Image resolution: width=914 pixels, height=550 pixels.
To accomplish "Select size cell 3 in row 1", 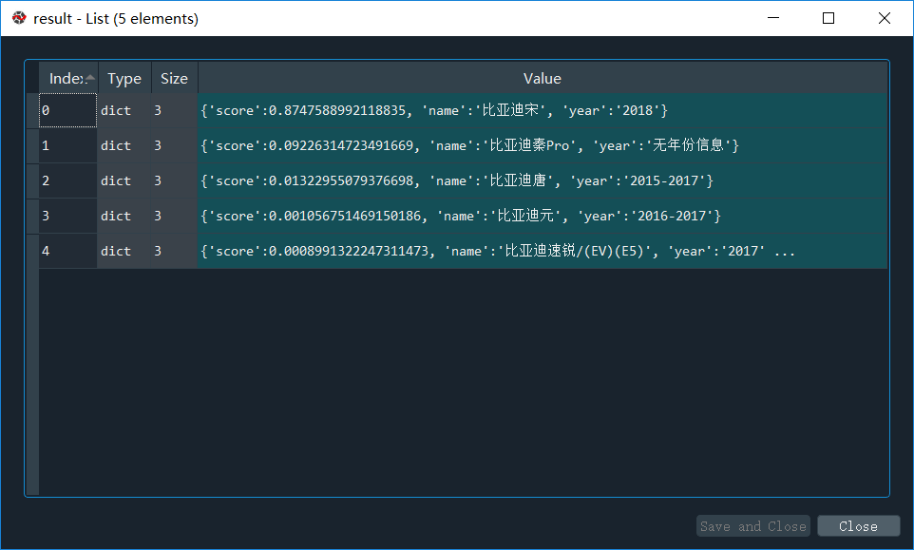I will 174,145.
